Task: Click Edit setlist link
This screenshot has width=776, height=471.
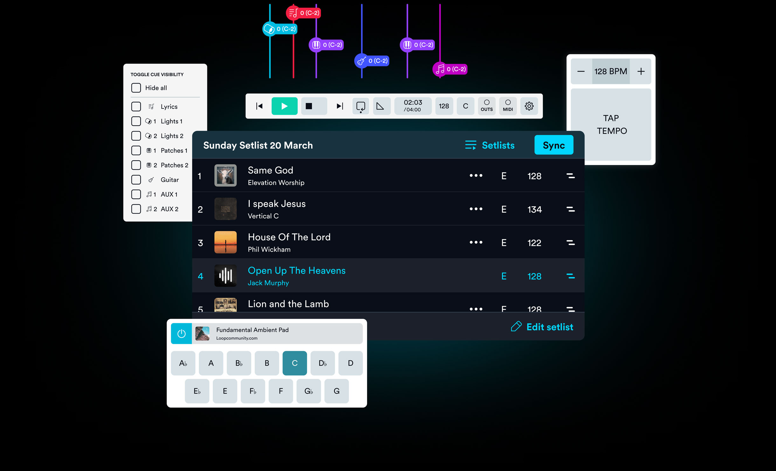Action: click(542, 327)
